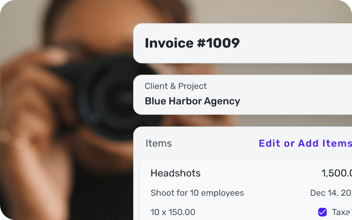Click the Edit or Add Items link
The width and height of the screenshot is (352, 220).
click(x=305, y=143)
